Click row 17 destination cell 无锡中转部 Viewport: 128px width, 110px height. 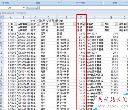pyautogui.click(x=67, y=72)
